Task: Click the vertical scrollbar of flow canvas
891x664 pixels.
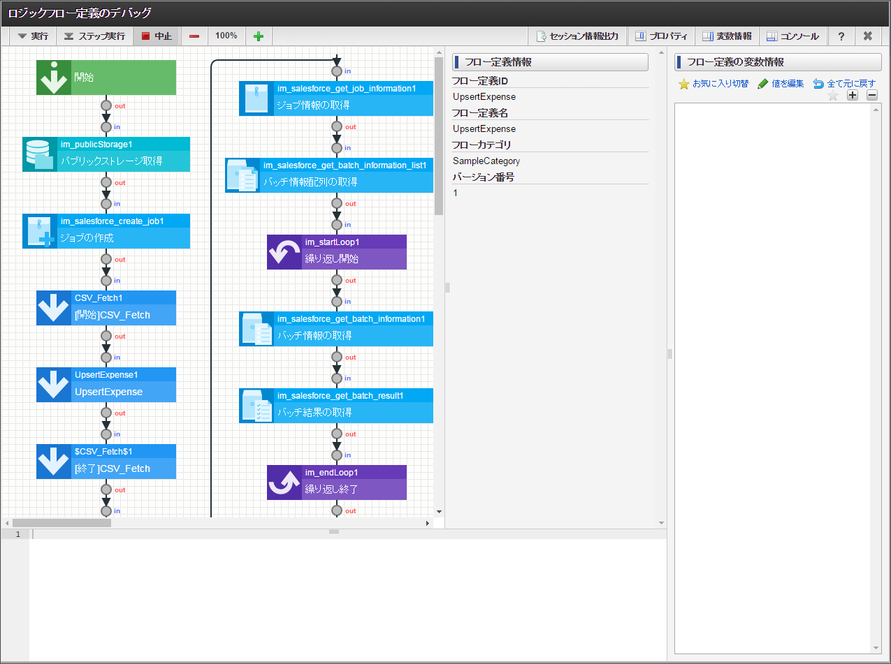Action: (439, 136)
